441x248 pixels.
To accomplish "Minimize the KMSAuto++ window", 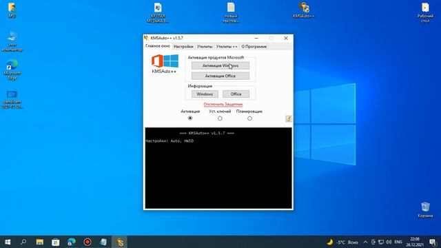I will pyautogui.click(x=256, y=38).
